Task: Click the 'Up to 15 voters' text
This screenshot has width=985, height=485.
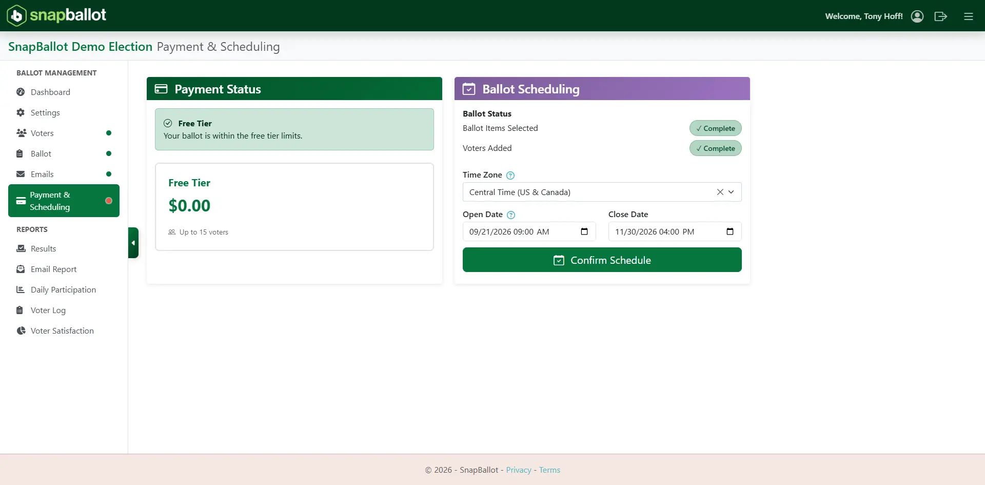Action: click(x=204, y=232)
